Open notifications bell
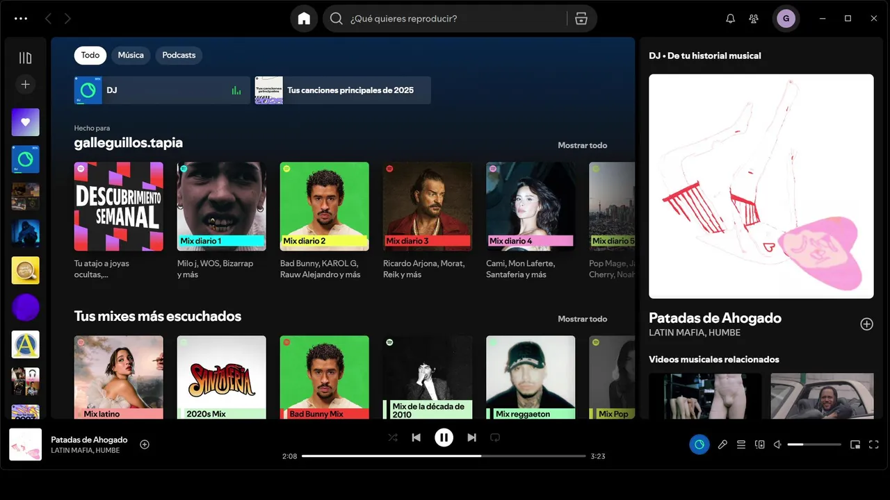The width and height of the screenshot is (890, 500). tap(730, 19)
